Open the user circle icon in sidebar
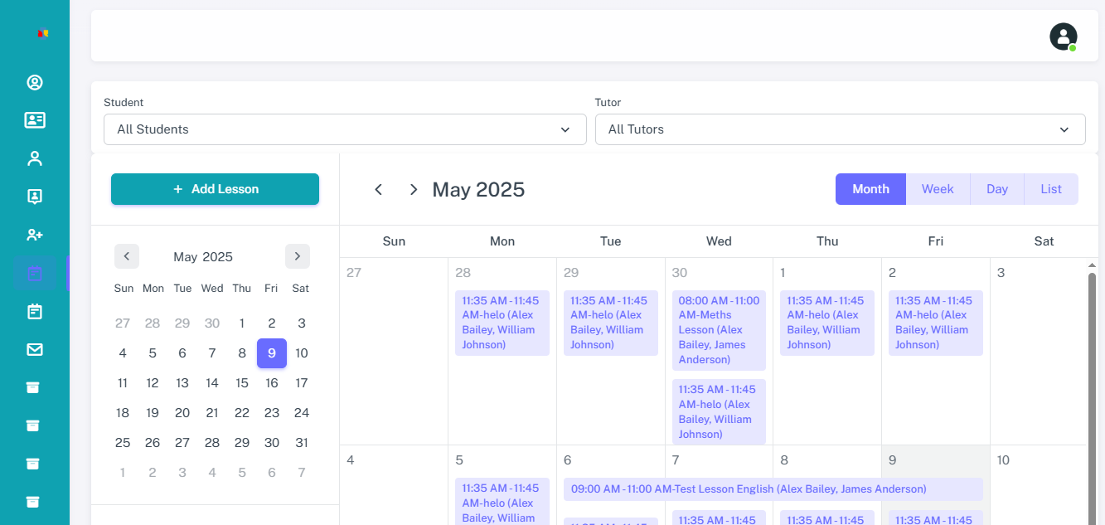Viewport: 1105px width, 525px height. [35, 82]
